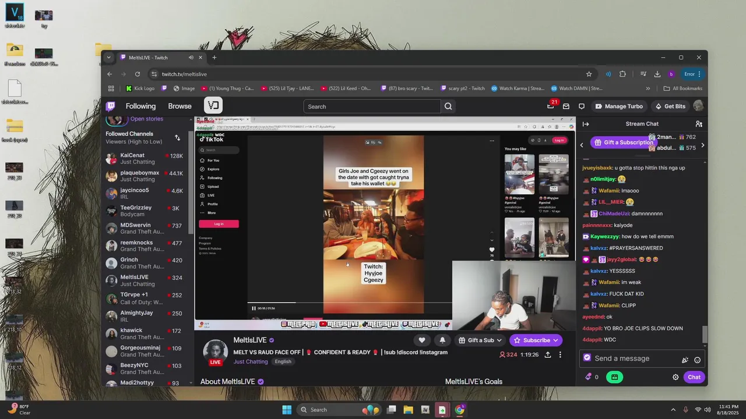Open Twitch notifications inbox with 21 badge
Screen dimensions: 746x419
click(x=551, y=106)
